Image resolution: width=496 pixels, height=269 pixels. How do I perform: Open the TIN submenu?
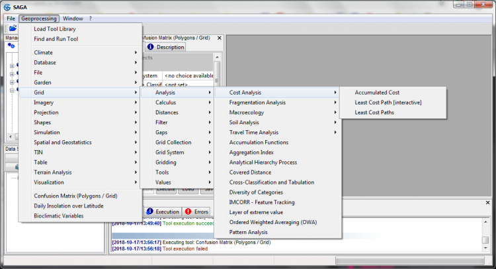[80, 153]
